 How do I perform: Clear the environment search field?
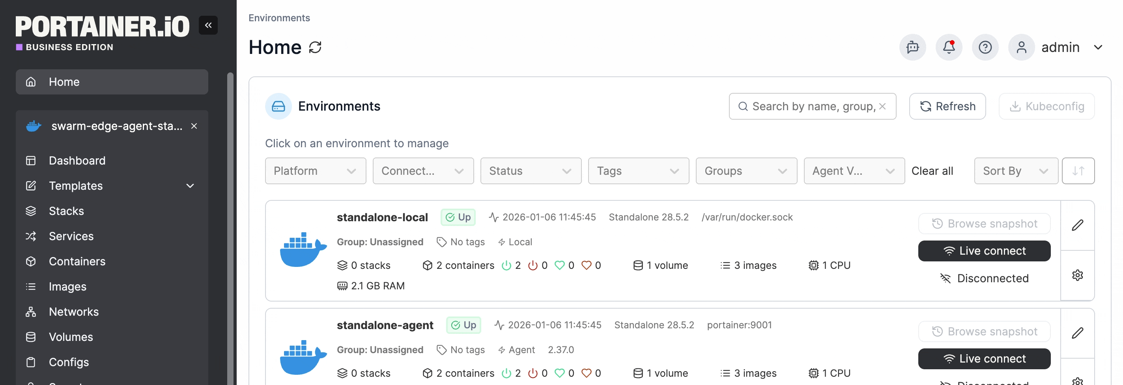882,106
